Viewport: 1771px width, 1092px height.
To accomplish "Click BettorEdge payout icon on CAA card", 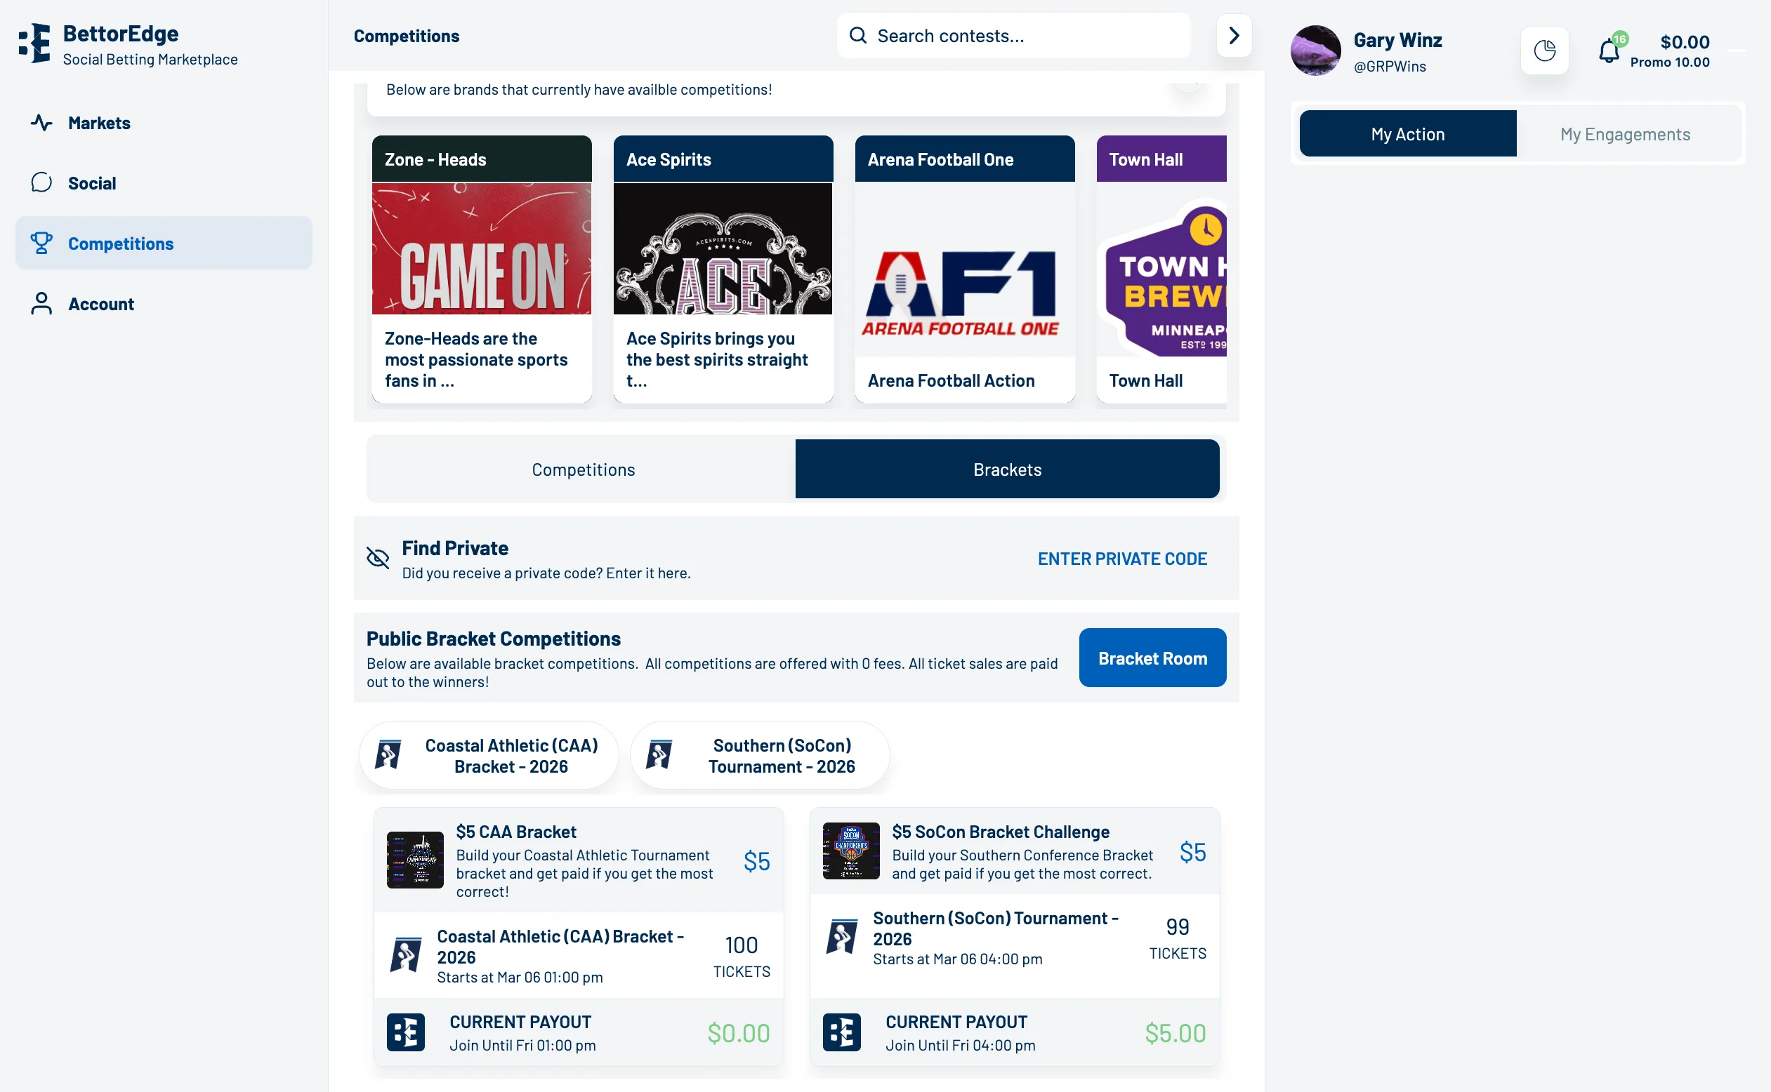I will point(405,1032).
